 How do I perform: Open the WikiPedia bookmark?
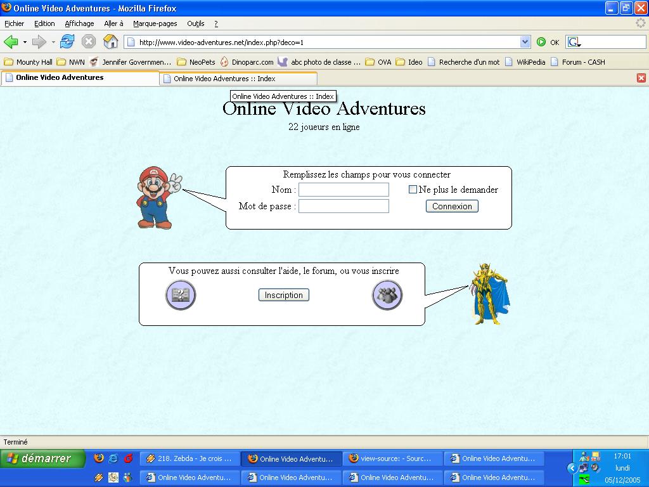click(525, 62)
